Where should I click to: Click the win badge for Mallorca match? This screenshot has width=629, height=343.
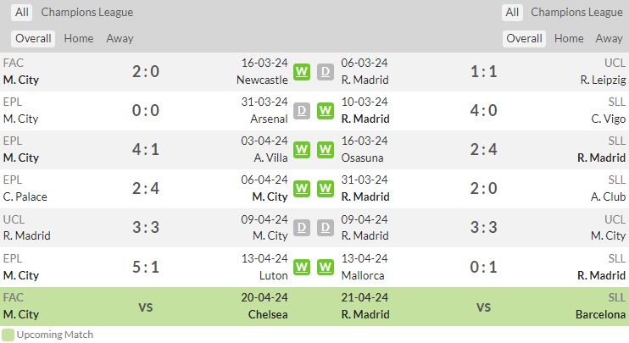tap(326, 267)
